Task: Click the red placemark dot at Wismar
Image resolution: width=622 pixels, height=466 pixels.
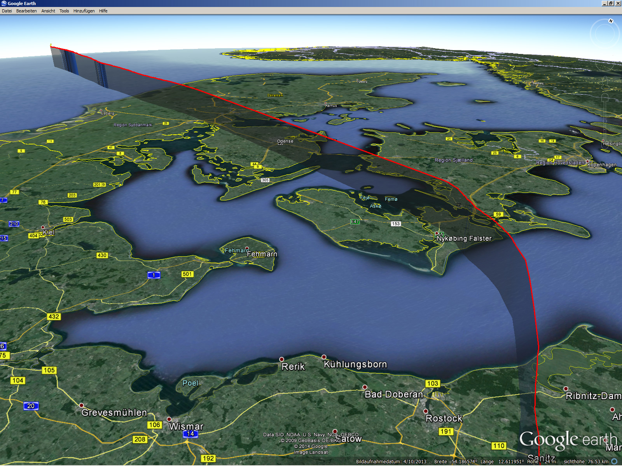Action: pos(169,419)
